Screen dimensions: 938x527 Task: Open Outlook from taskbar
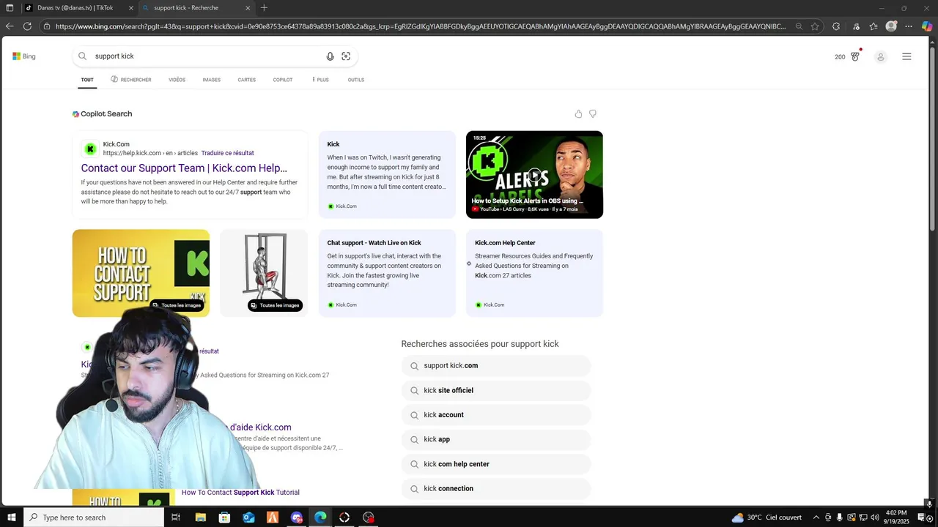click(248, 517)
